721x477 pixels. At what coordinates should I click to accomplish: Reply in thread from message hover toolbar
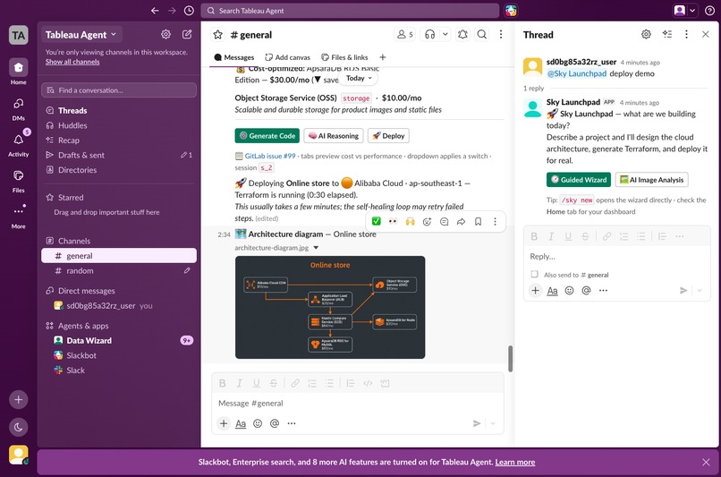click(444, 221)
